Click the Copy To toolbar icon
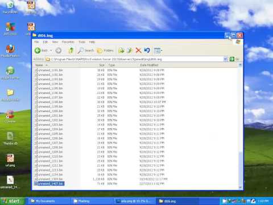 (x=130, y=50)
